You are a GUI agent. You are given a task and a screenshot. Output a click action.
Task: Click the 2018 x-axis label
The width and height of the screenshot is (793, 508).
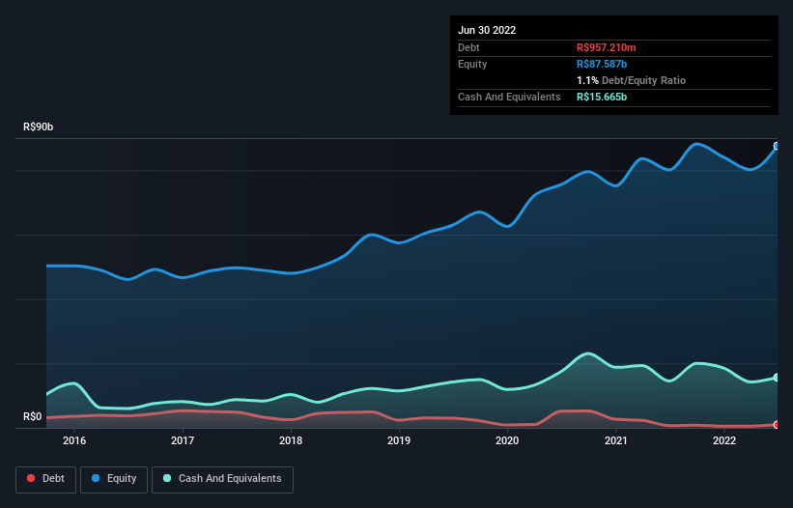tap(291, 440)
